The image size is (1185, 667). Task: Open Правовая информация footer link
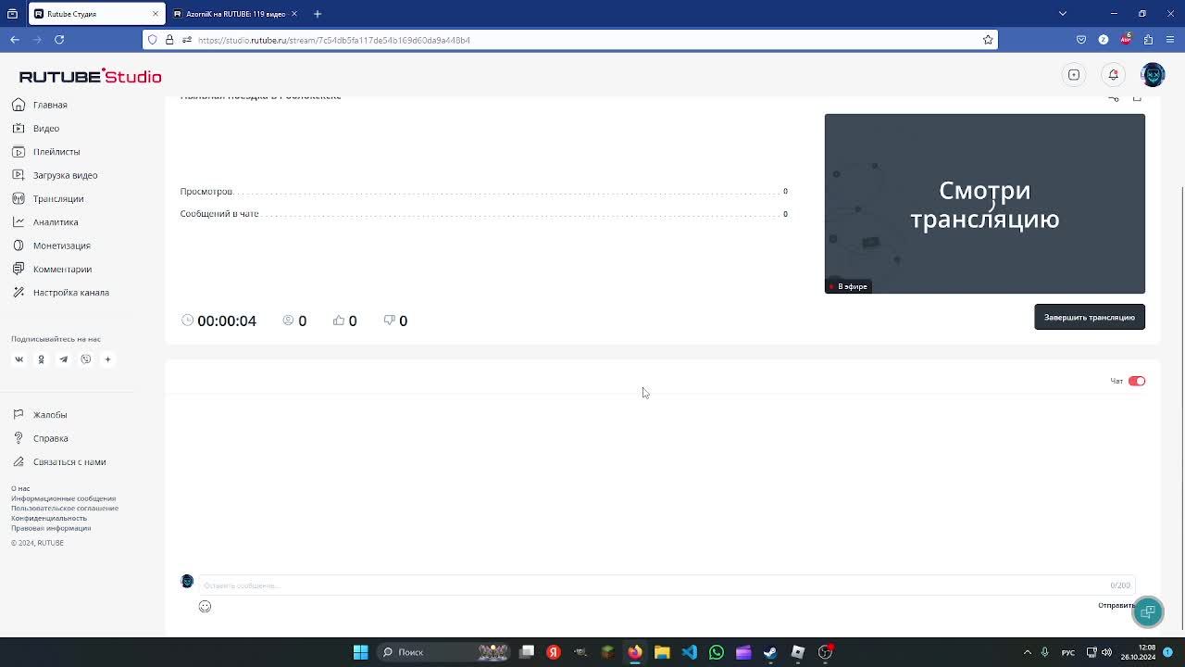pos(51,528)
